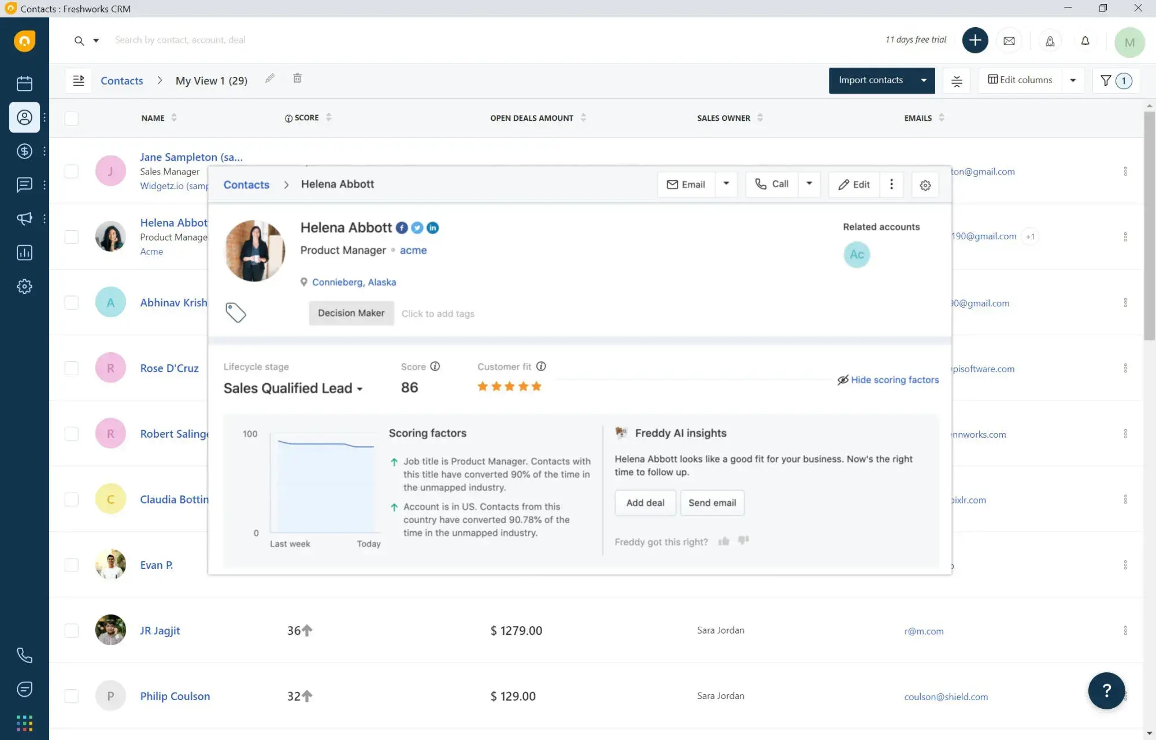
Task: Open the email envelope icon in the header
Action: (x=1010, y=41)
